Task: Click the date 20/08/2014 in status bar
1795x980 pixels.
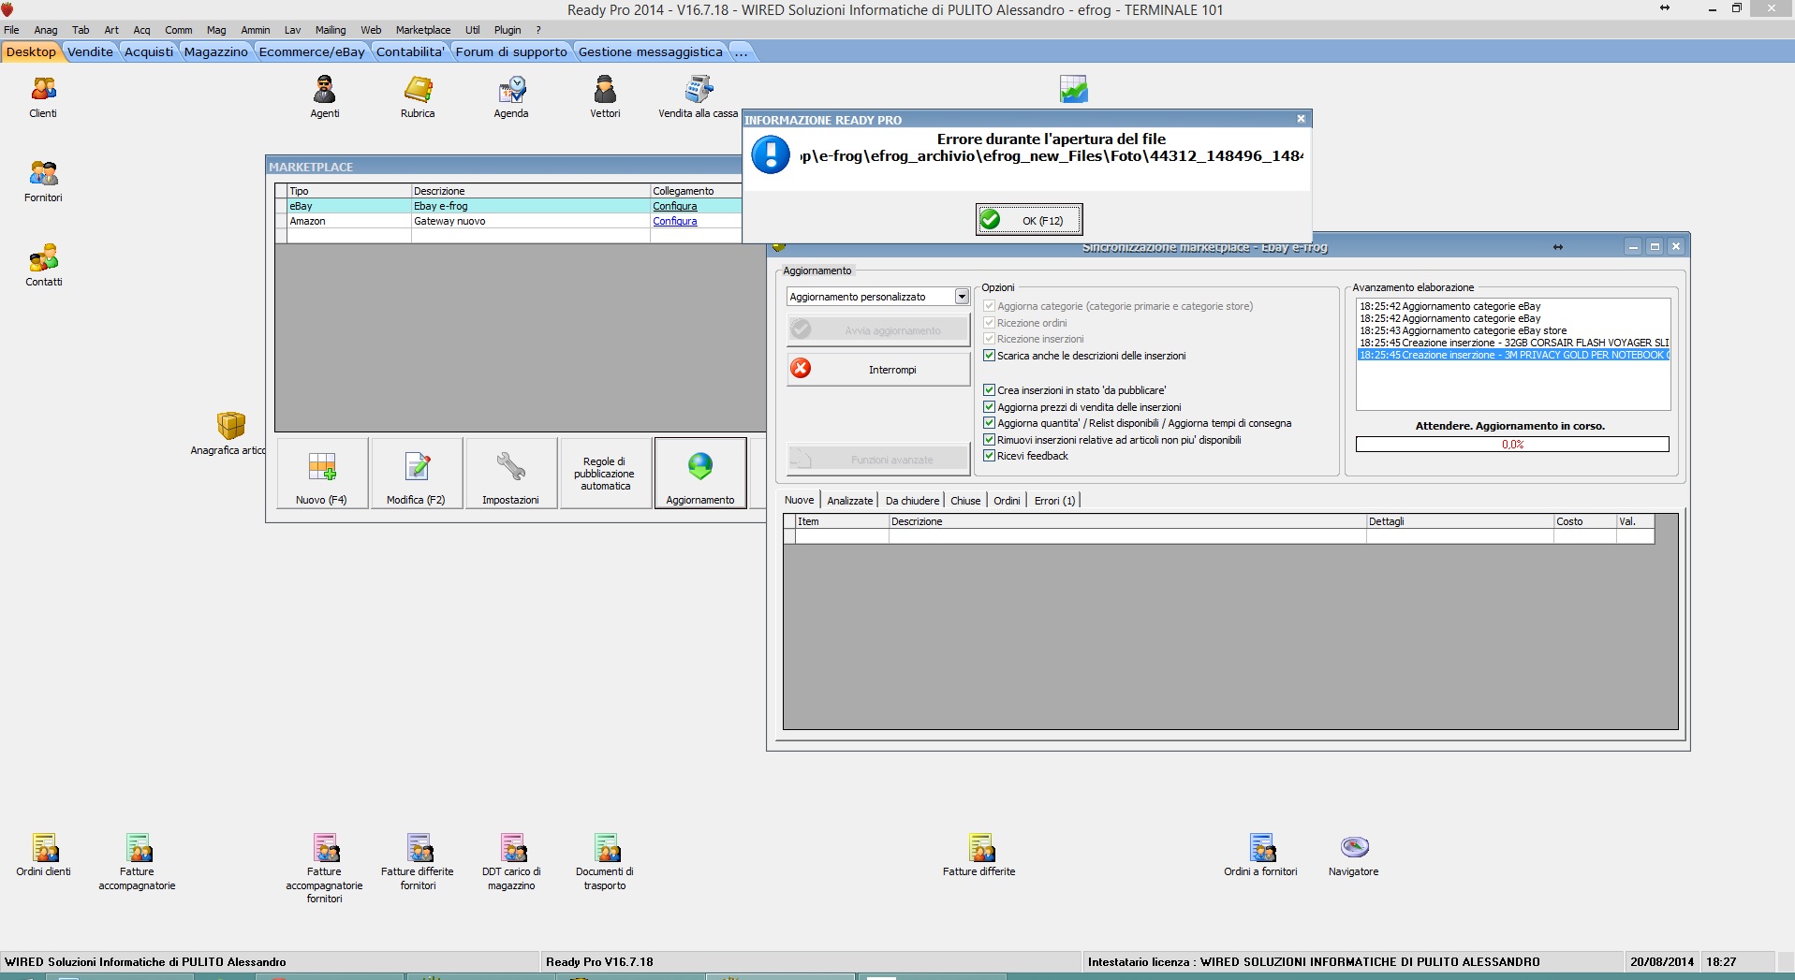Action: [x=1662, y=961]
